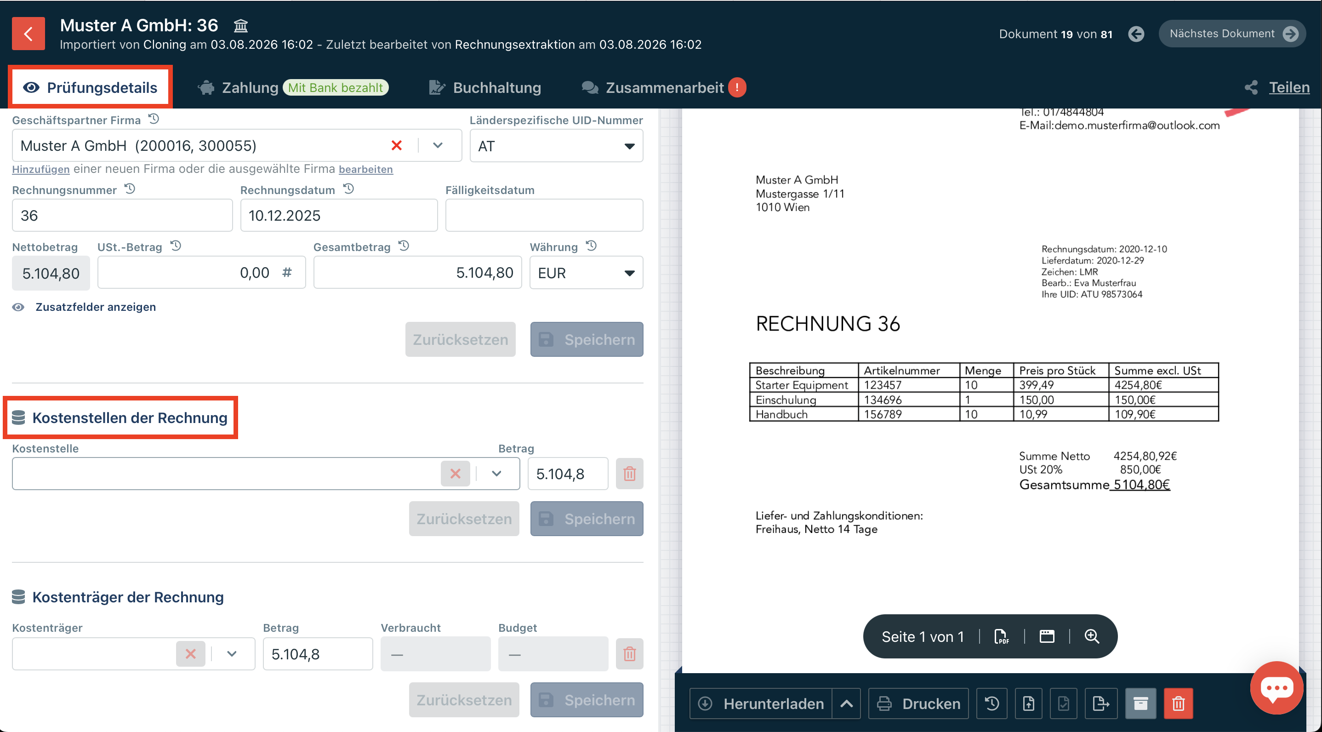Screen dimensions: 1322x732
Task: Reset the Kostenstellen der Rechnung section
Action: (464, 519)
